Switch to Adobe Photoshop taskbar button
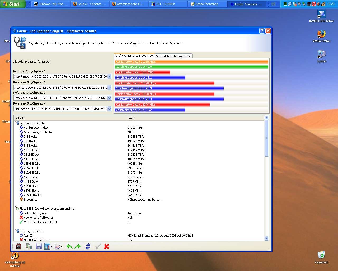The image size is (338, 271). coord(207,4)
